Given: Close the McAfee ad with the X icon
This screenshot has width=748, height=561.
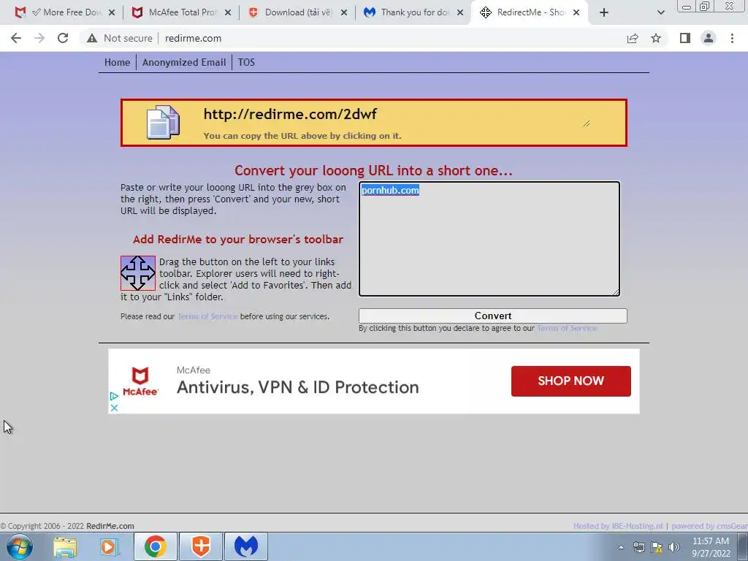Looking at the screenshot, I should [114, 408].
